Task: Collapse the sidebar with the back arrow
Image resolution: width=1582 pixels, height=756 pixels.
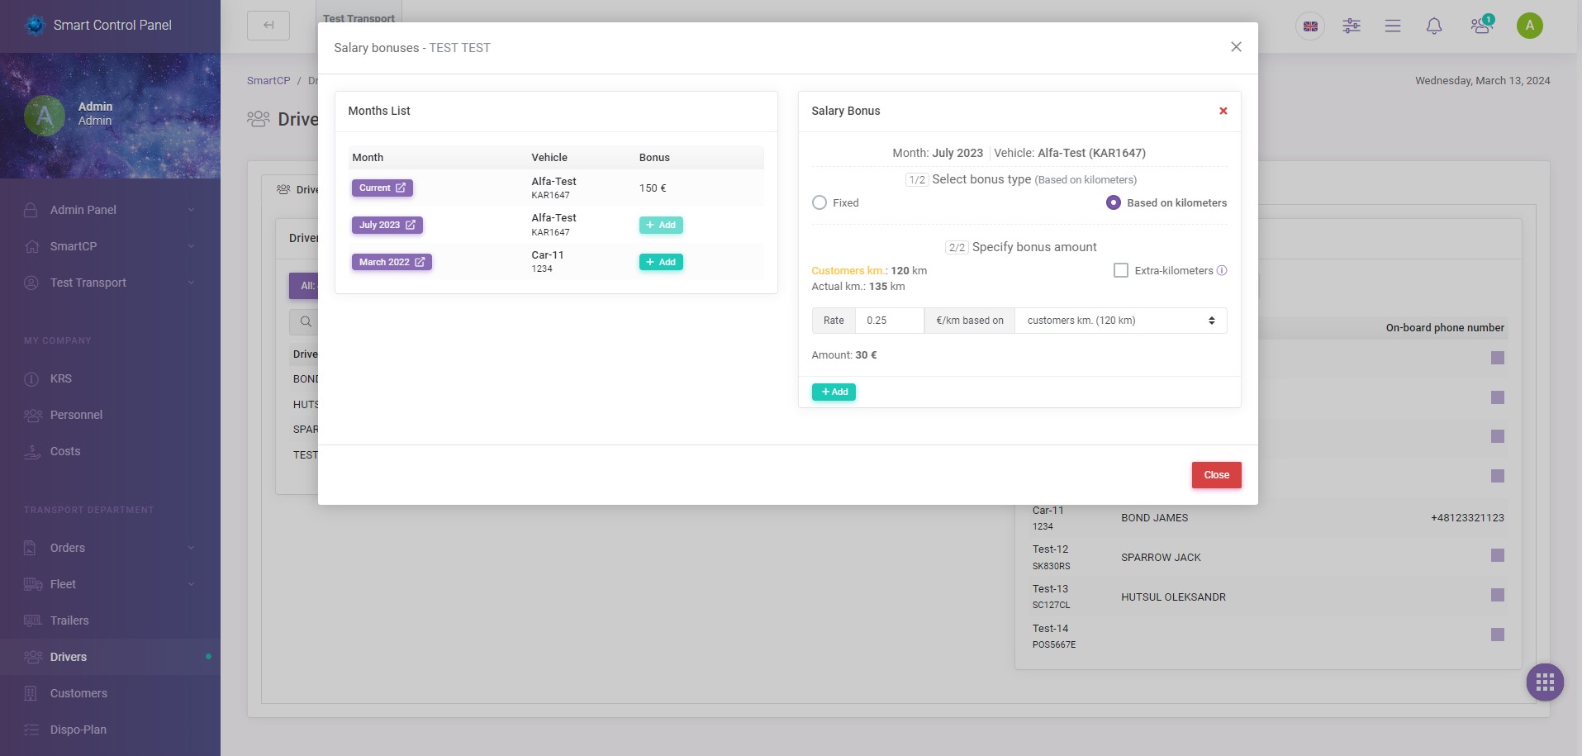Action: coord(268,25)
